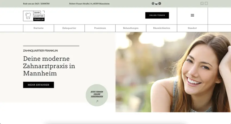Open the Standort page
The width and height of the screenshot is (231, 124).
point(192,28)
